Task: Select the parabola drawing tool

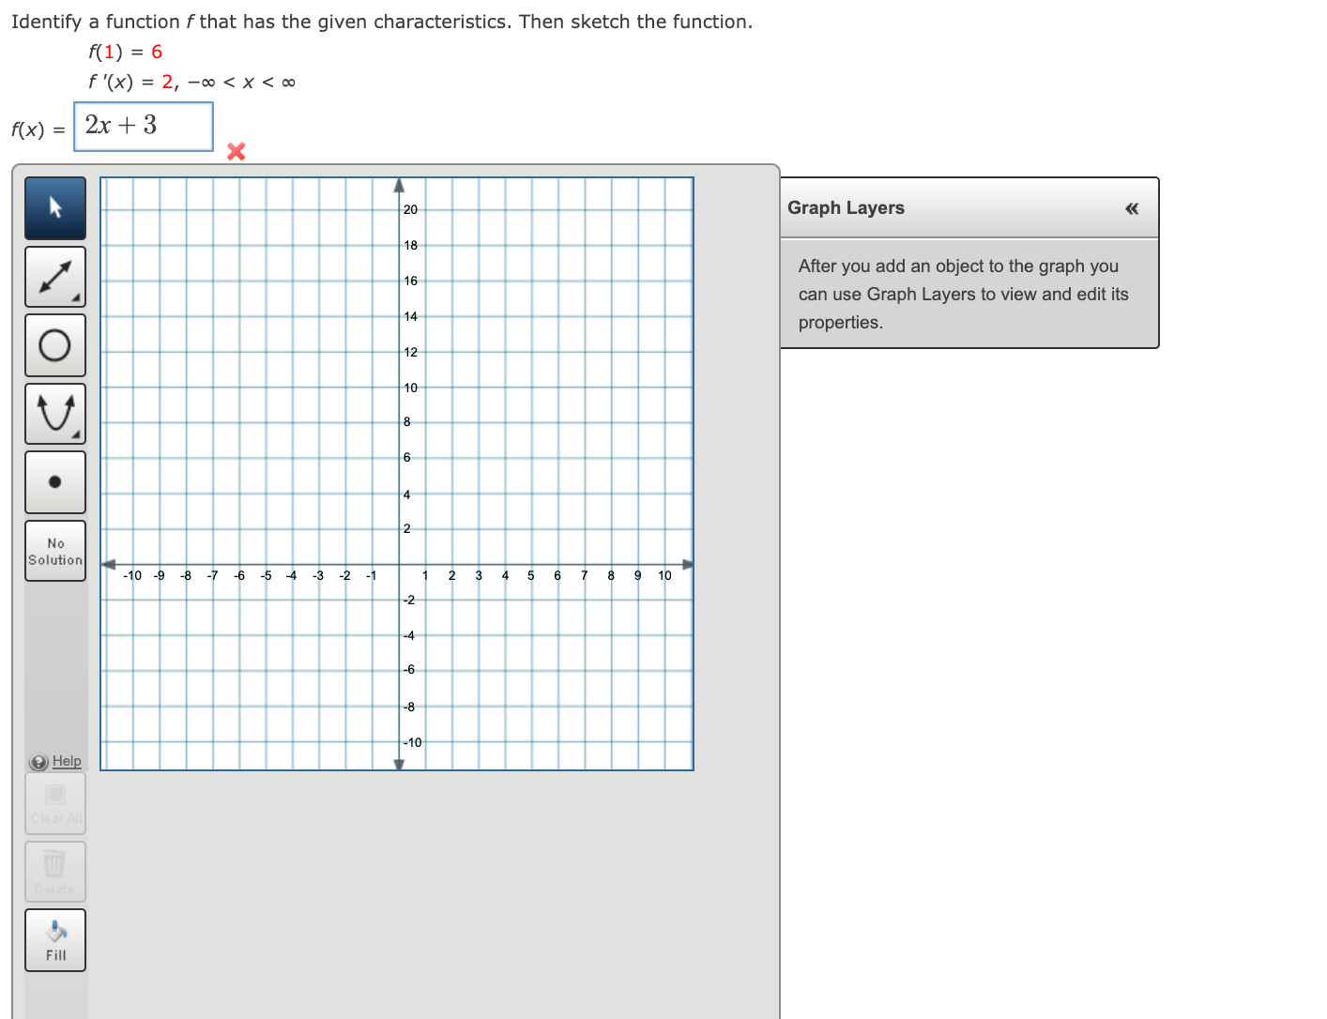Action: click(53, 413)
